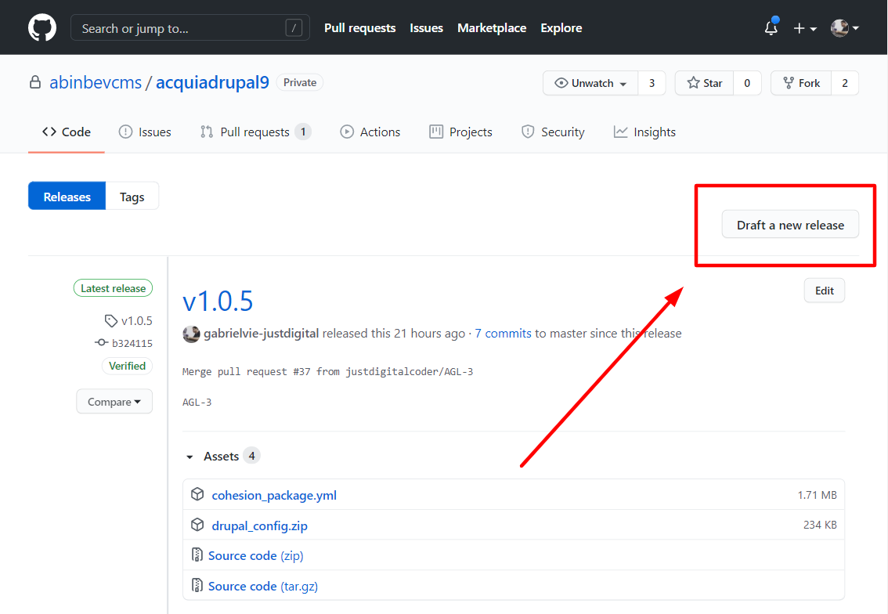Click the Latest release badge
Image resolution: width=888 pixels, height=614 pixels.
pos(114,288)
